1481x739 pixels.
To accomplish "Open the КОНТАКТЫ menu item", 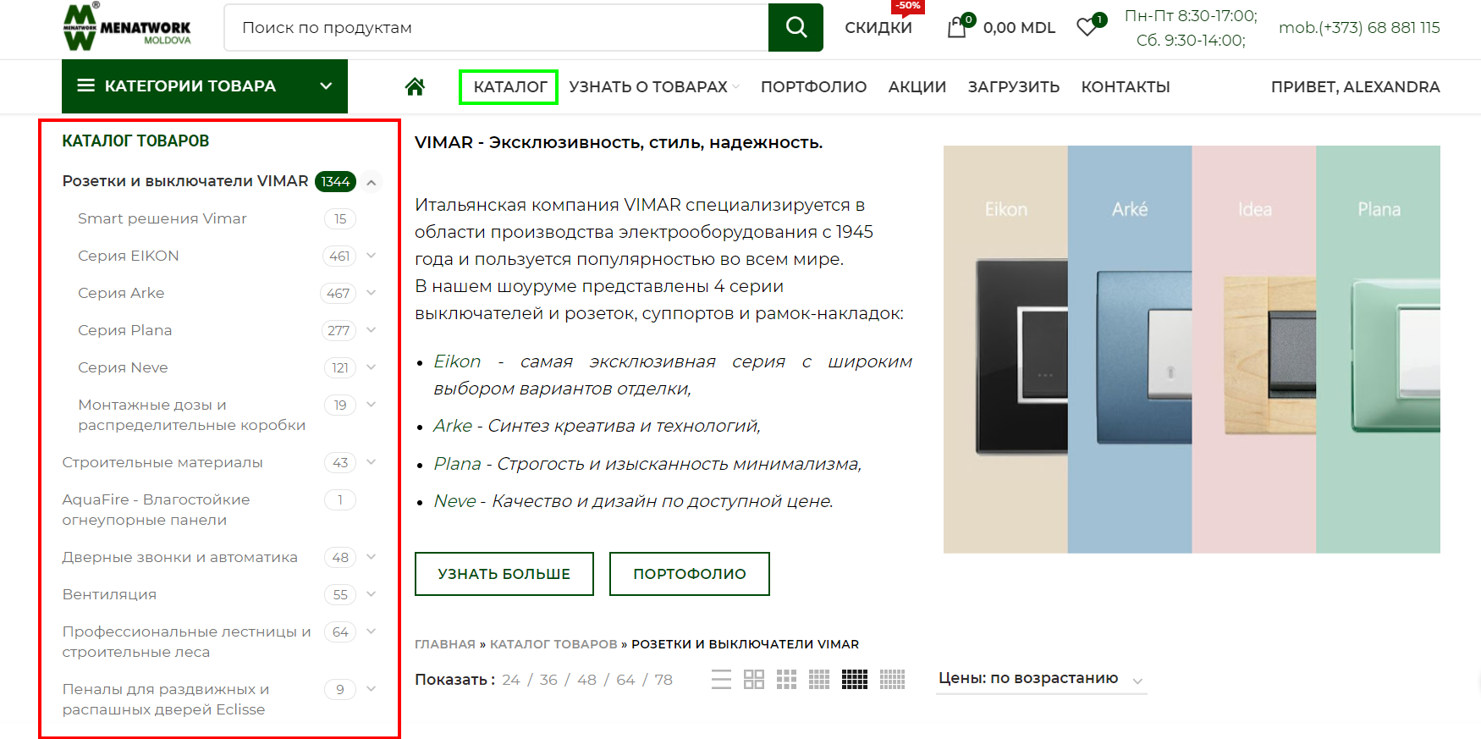I will [x=1126, y=86].
